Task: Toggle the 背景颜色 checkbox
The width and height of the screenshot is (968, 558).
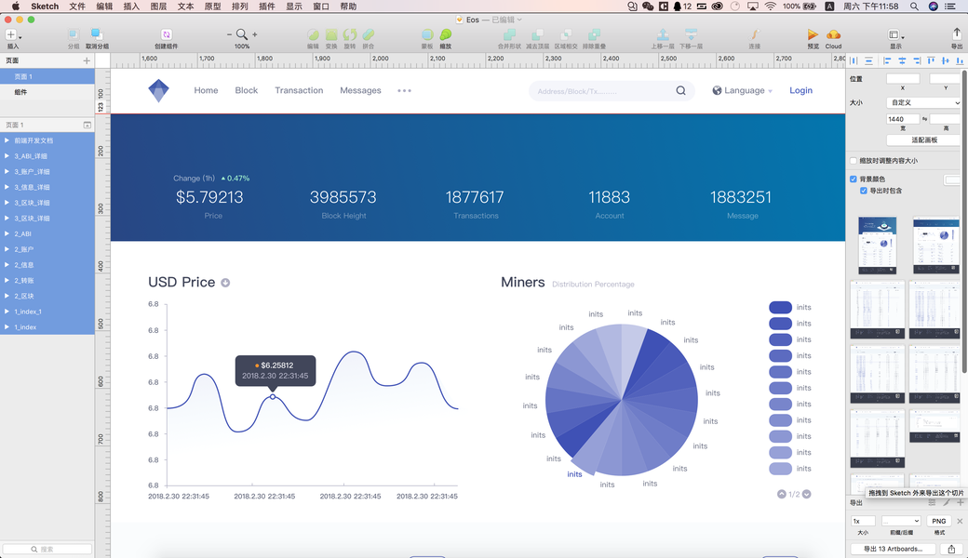Action: (x=854, y=179)
